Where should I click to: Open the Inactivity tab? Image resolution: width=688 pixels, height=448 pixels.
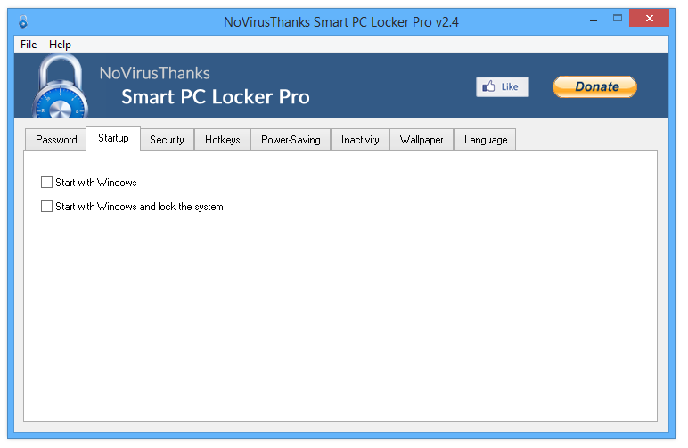[360, 140]
